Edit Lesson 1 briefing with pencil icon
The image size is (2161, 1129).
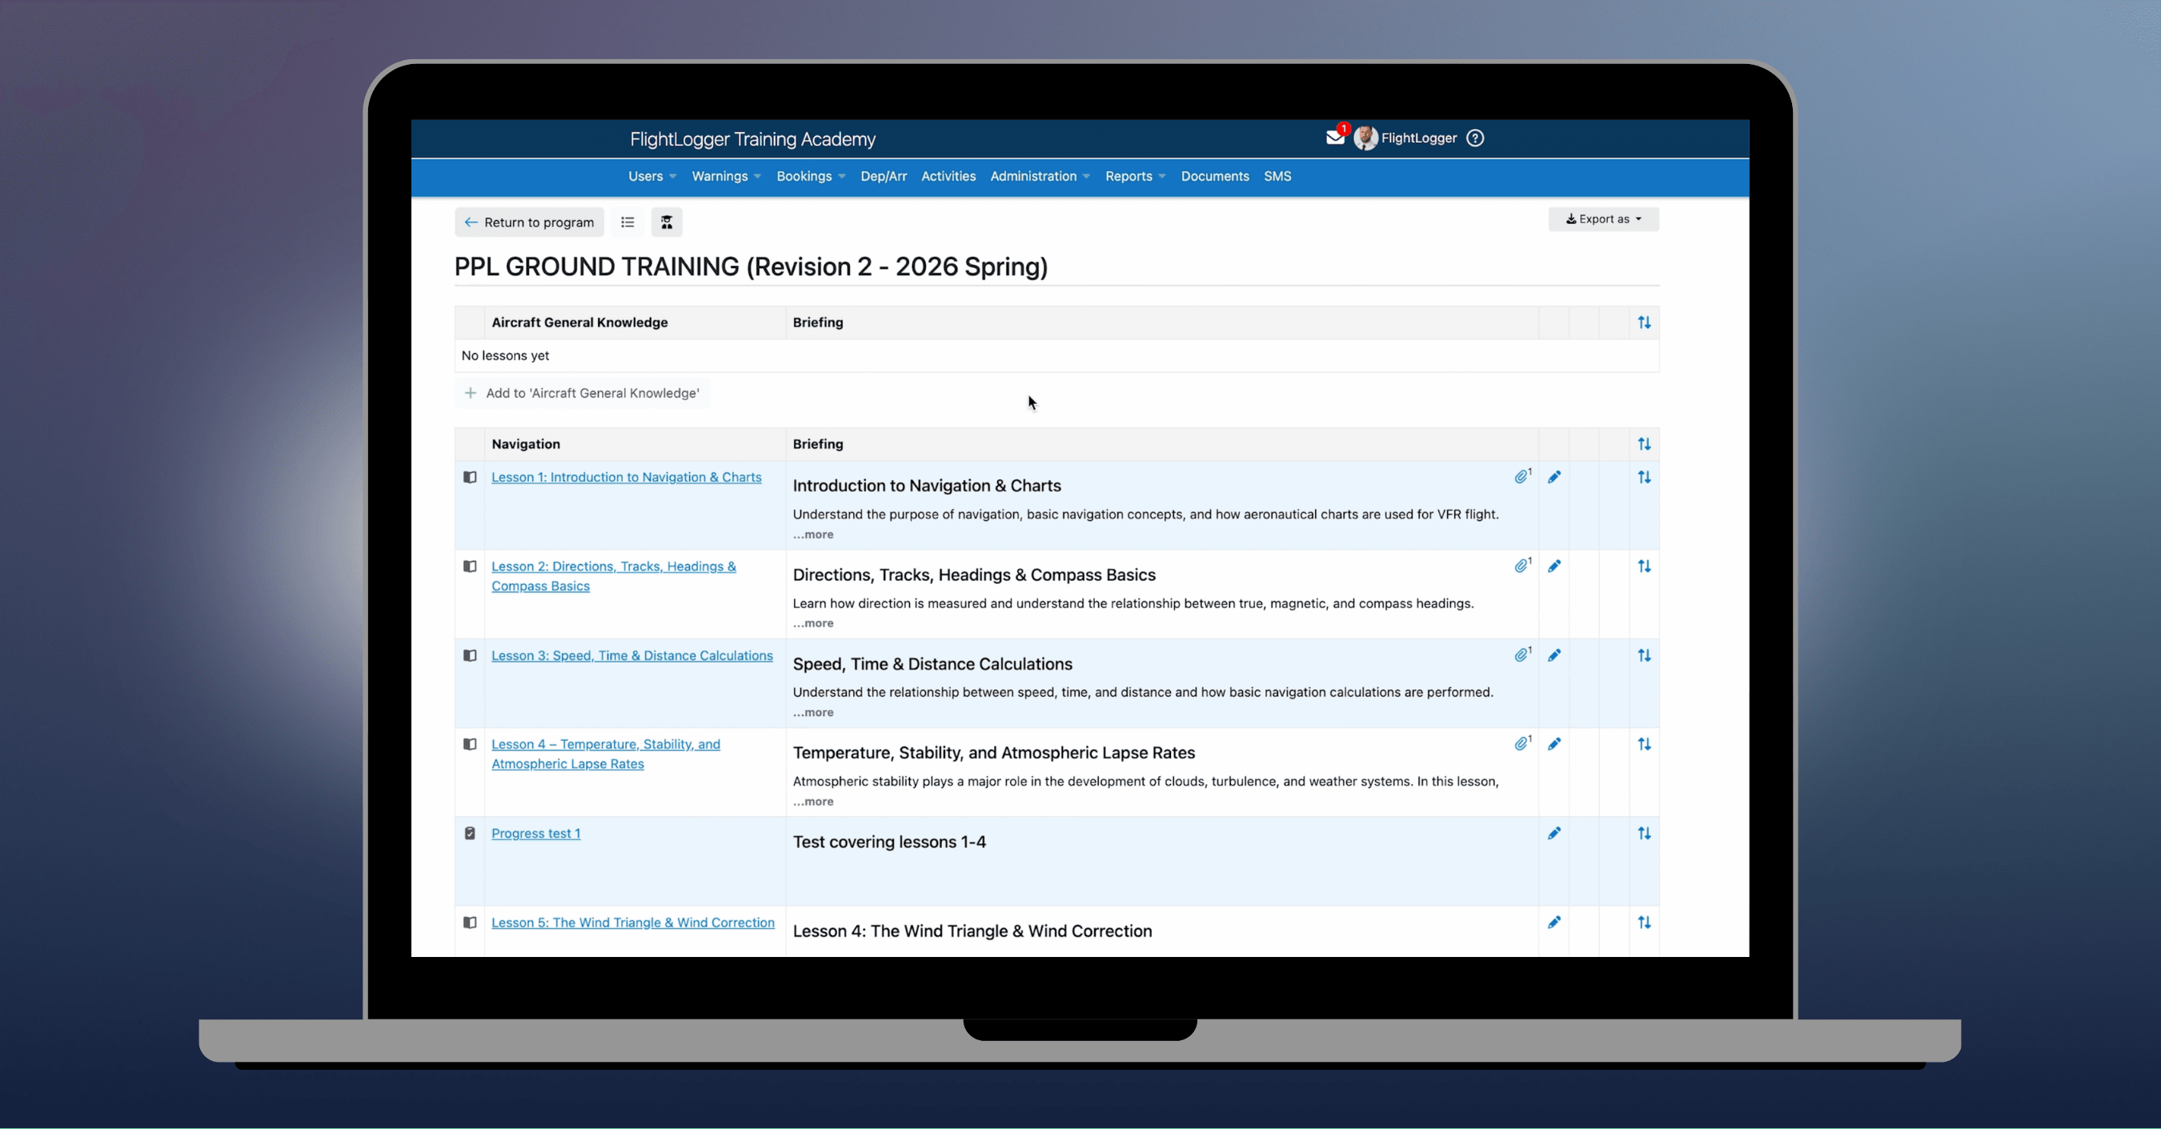(x=1554, y=477)
